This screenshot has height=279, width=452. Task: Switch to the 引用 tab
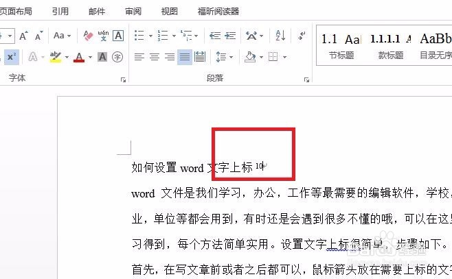tap(60, 11)
